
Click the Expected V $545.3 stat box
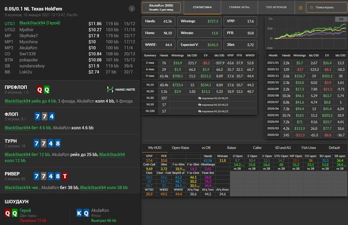pyautogui.click(x=199, y=45)
